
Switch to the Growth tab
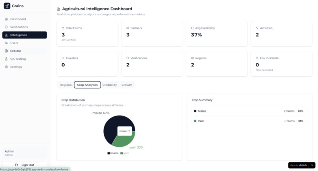[x=127, y=85]
